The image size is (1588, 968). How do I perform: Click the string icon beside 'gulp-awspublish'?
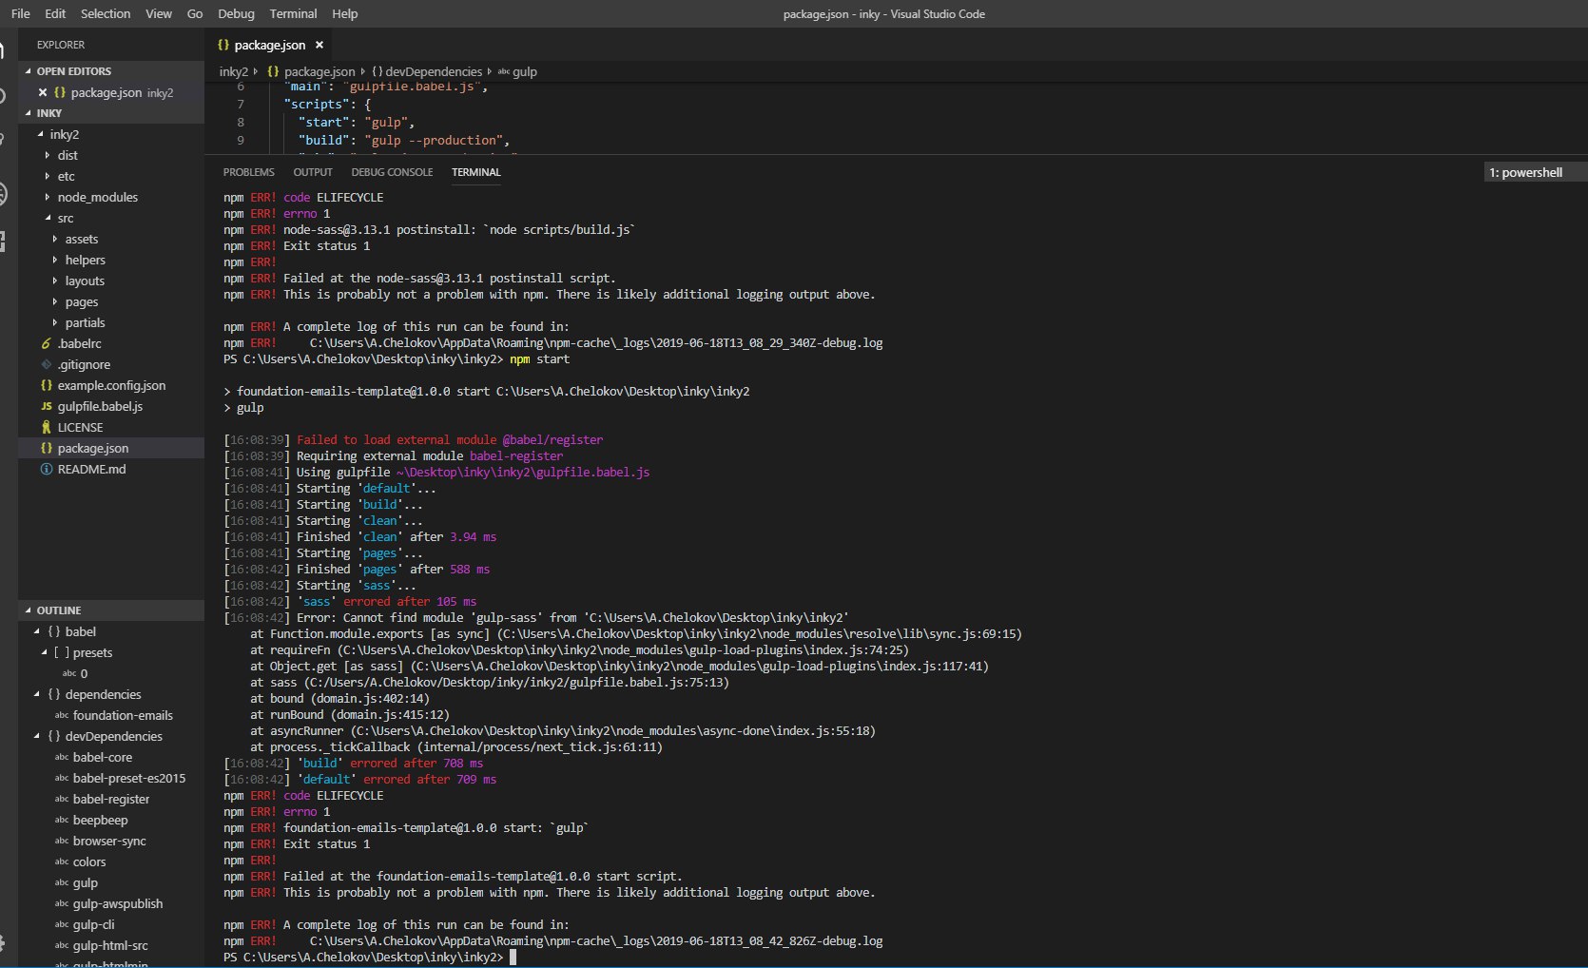tap(62, 903)
